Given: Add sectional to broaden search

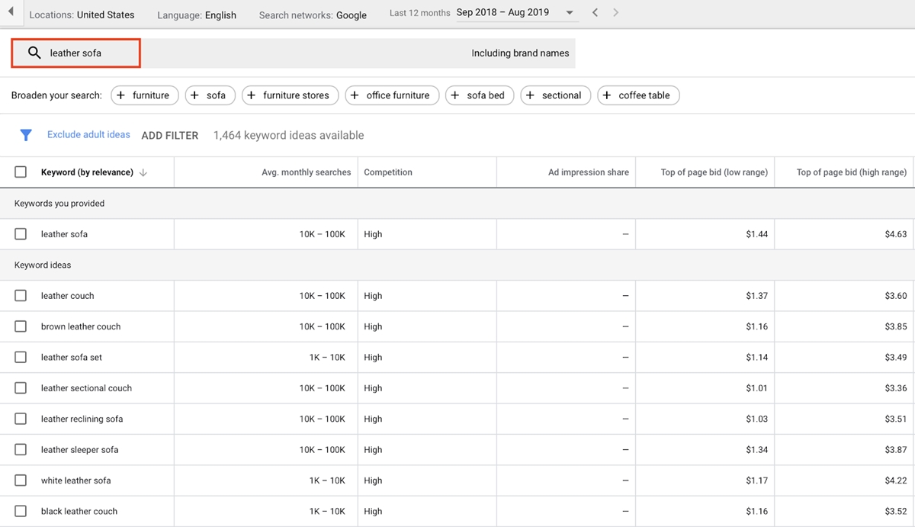Looking at the screenshot, I should (556, 95).
